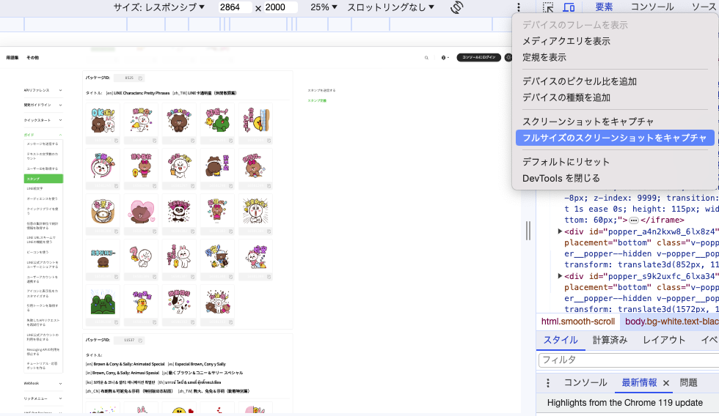Click copy icon under the crying green frog sticker
This screenshot has width=719, height=416.
[116, 322]
